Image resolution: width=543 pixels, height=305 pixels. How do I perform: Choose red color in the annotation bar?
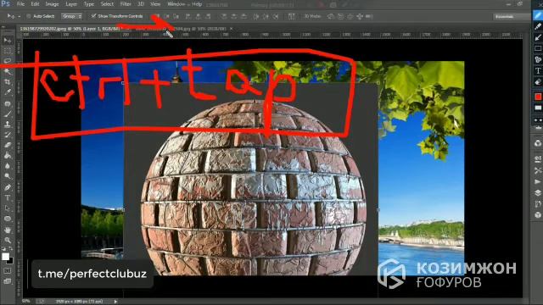[538, 97]
